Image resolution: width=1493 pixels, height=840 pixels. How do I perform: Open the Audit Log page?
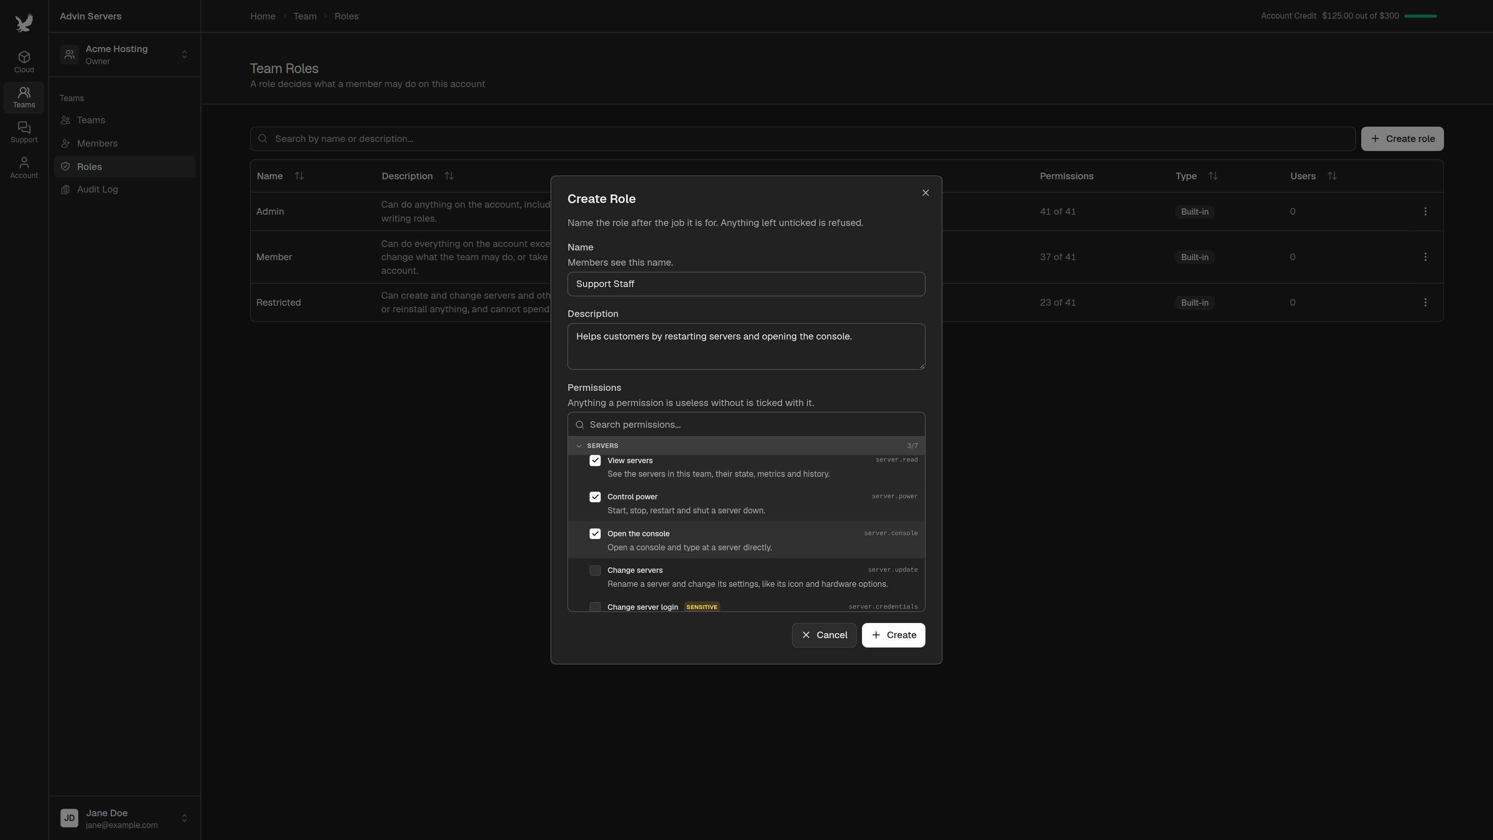point(124,189)
